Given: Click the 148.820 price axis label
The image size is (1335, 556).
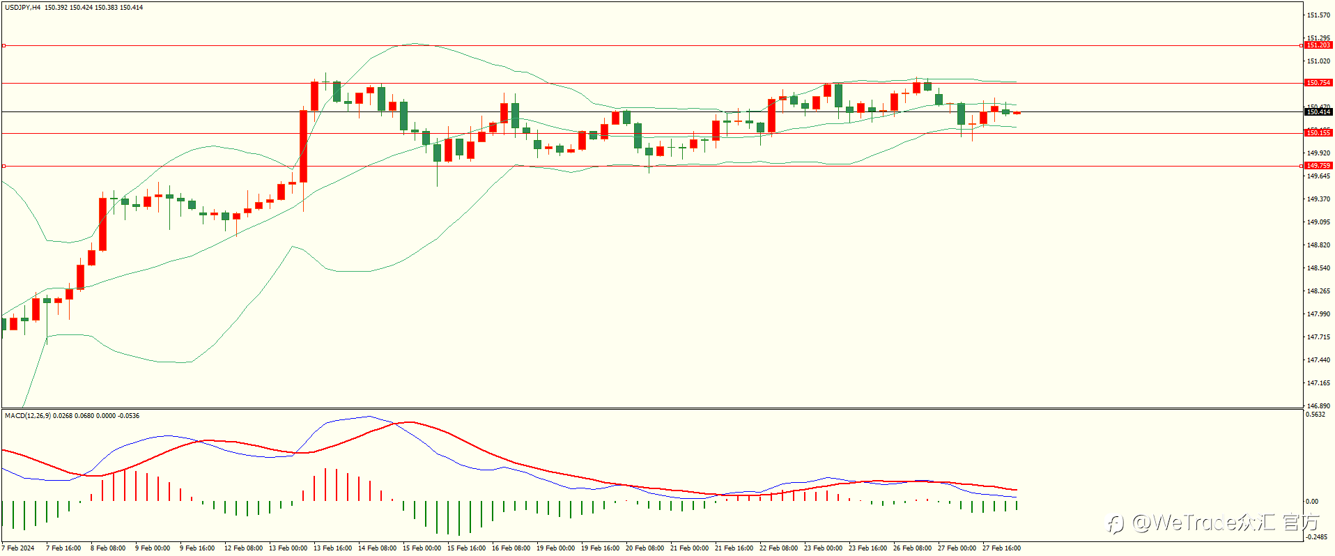Looking at the screenshot, I should 1318,245.
